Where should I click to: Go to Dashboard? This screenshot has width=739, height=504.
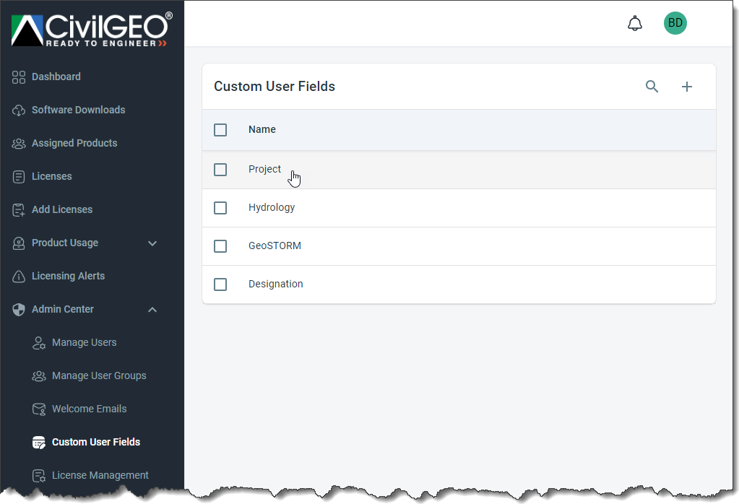(x=56, y=77)
